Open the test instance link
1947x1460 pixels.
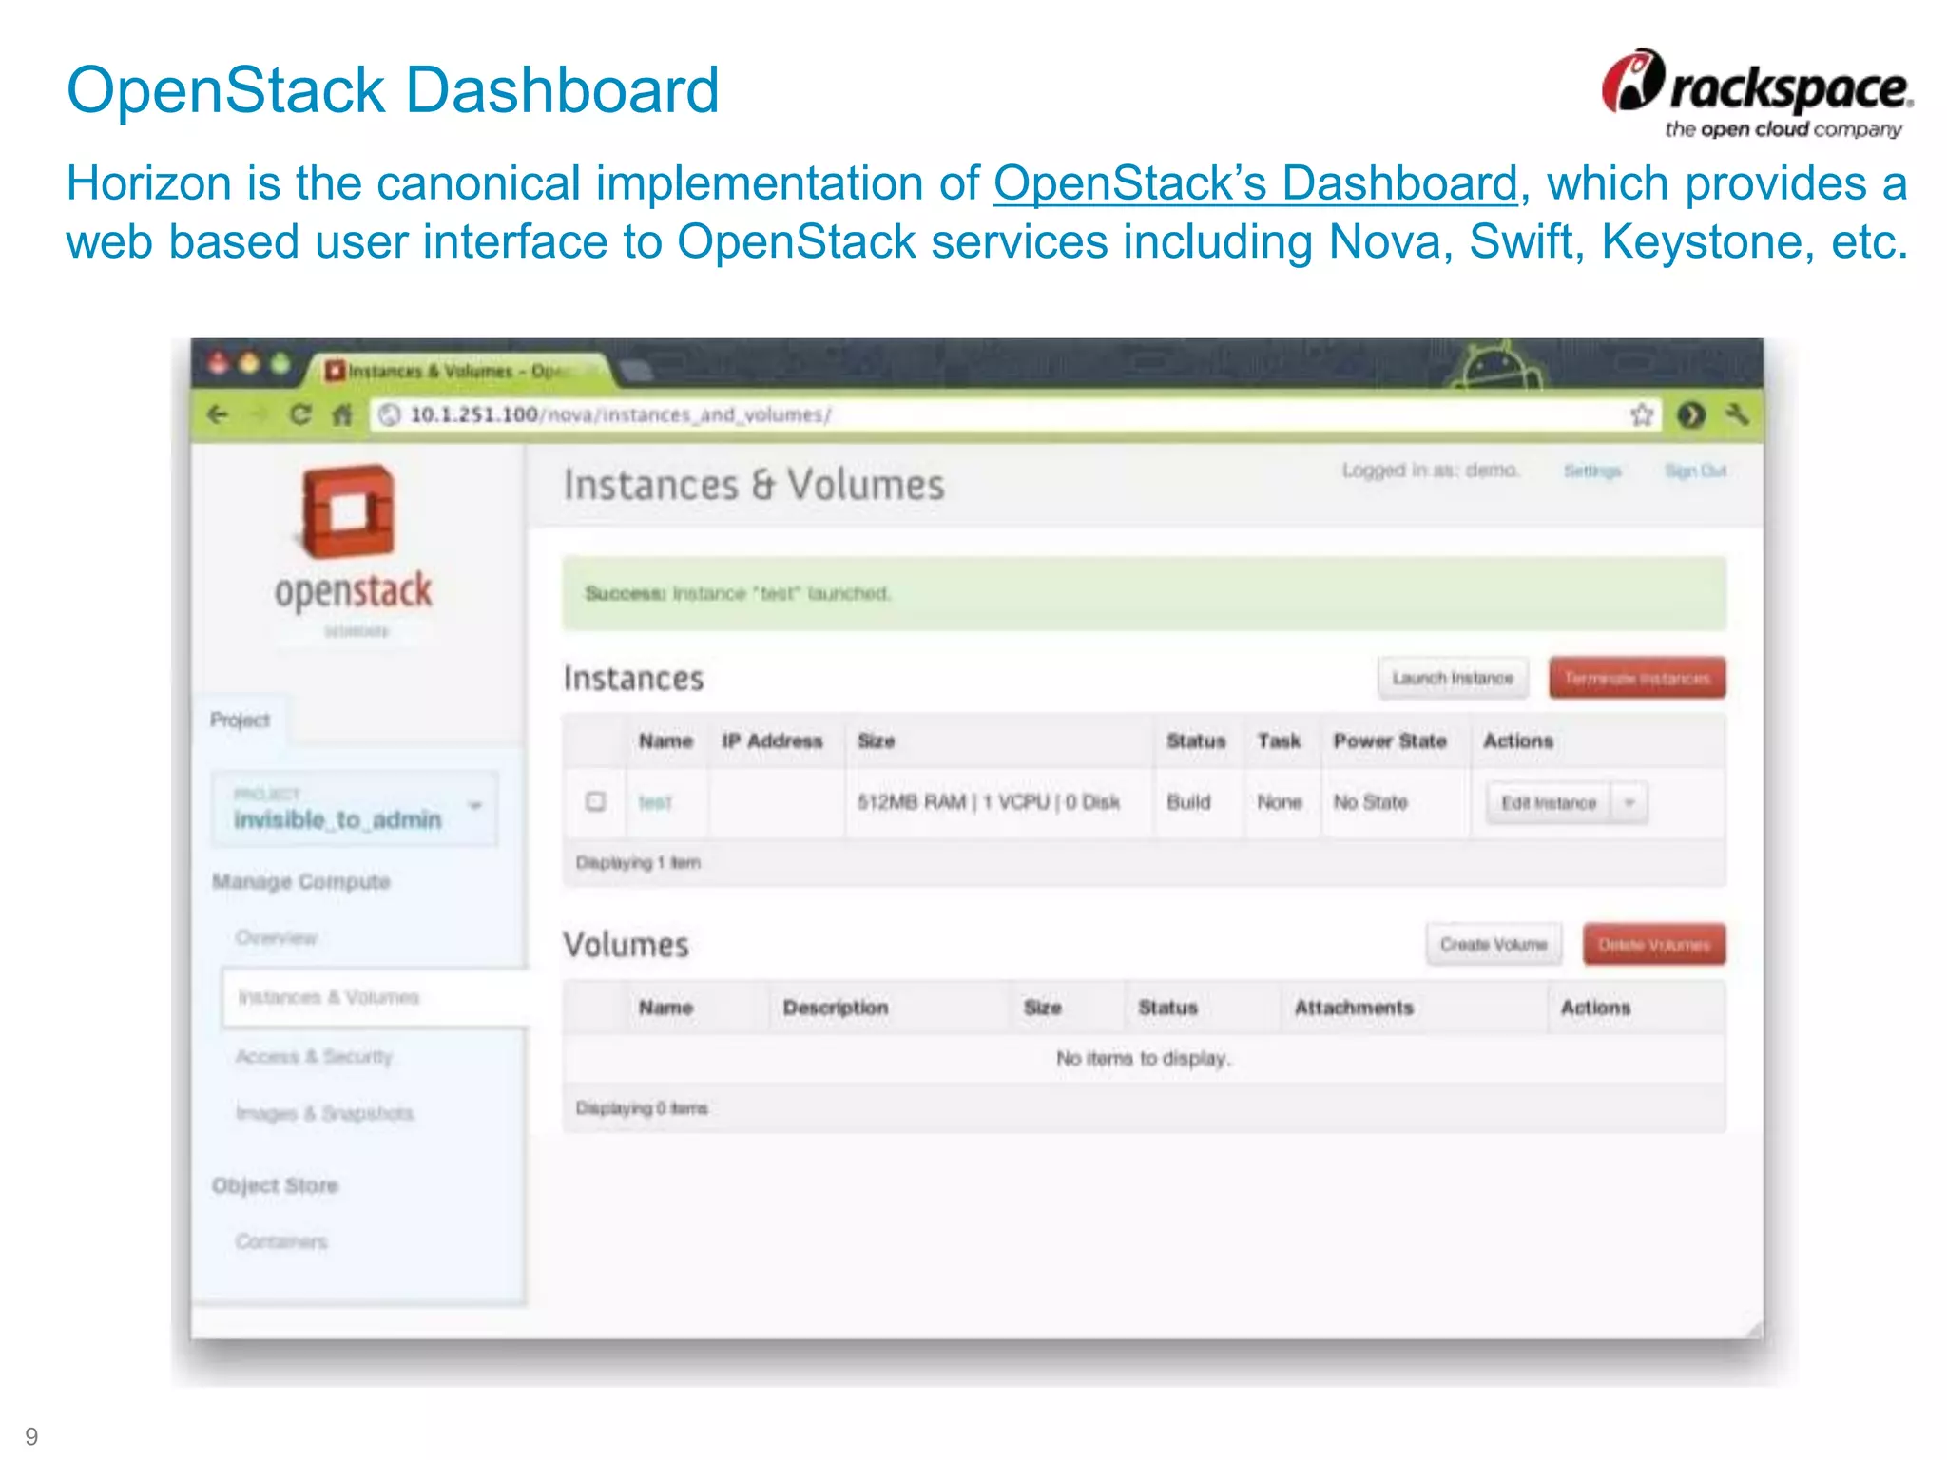tap(655, 803)
